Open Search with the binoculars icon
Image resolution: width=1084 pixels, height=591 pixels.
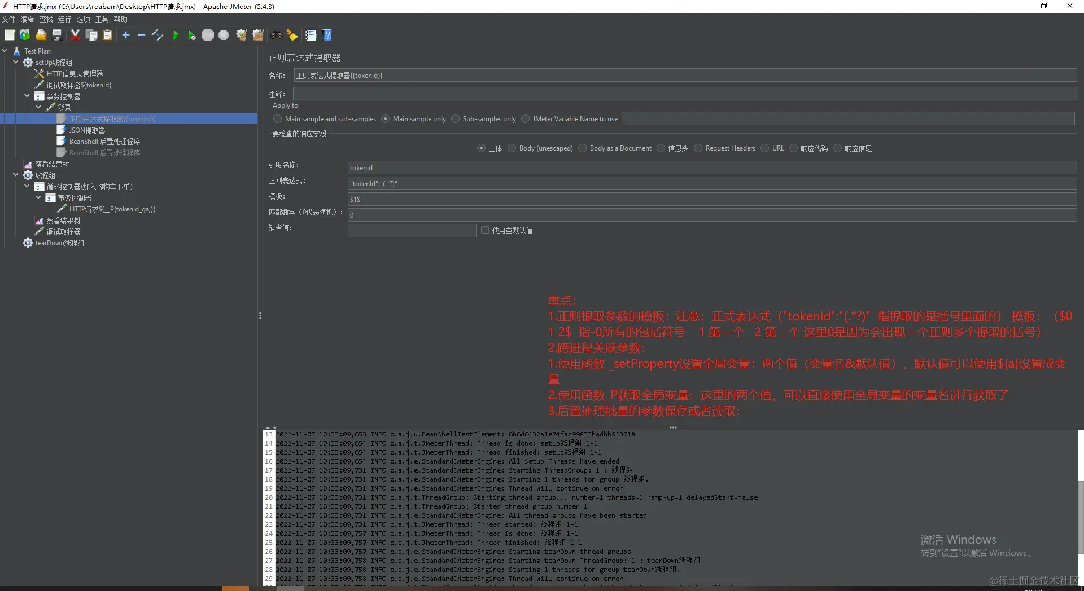coord(276,35)
